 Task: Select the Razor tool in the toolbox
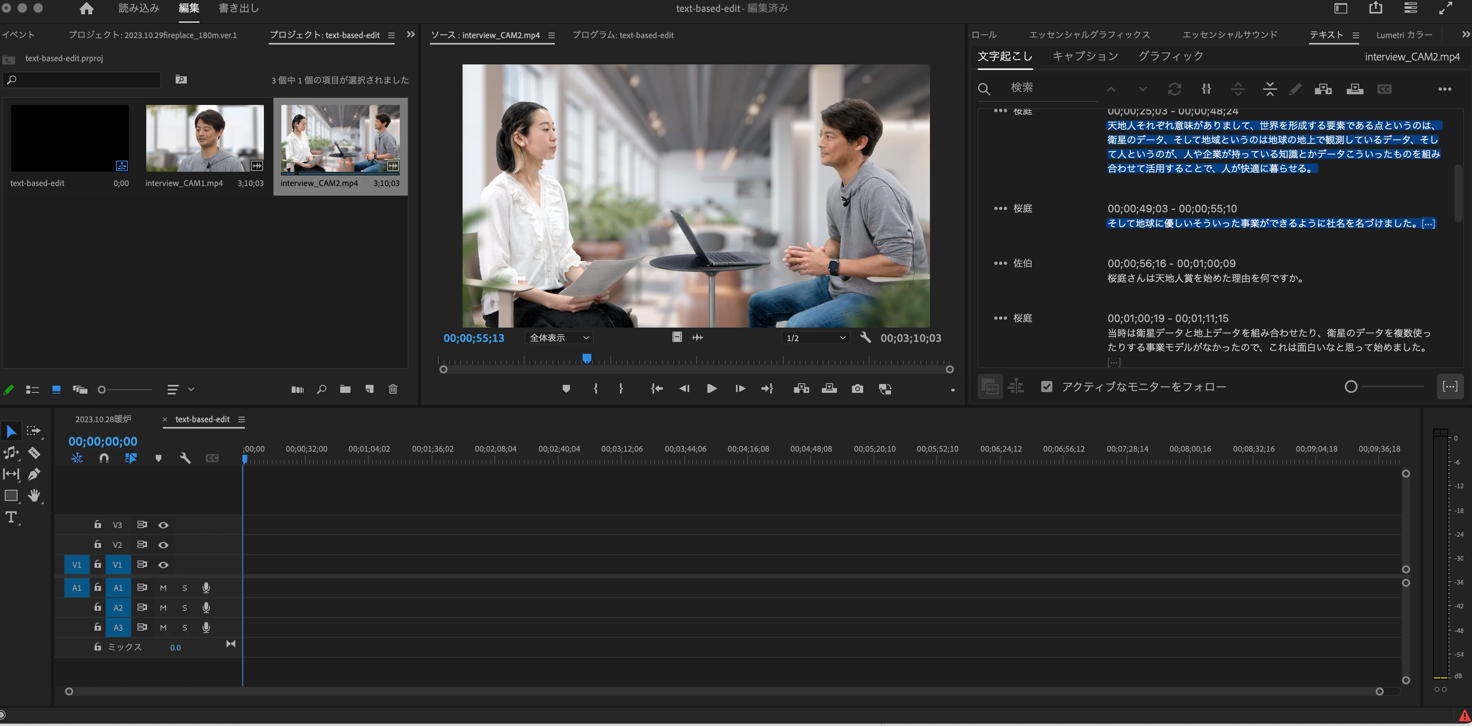(x=34, y=453)
